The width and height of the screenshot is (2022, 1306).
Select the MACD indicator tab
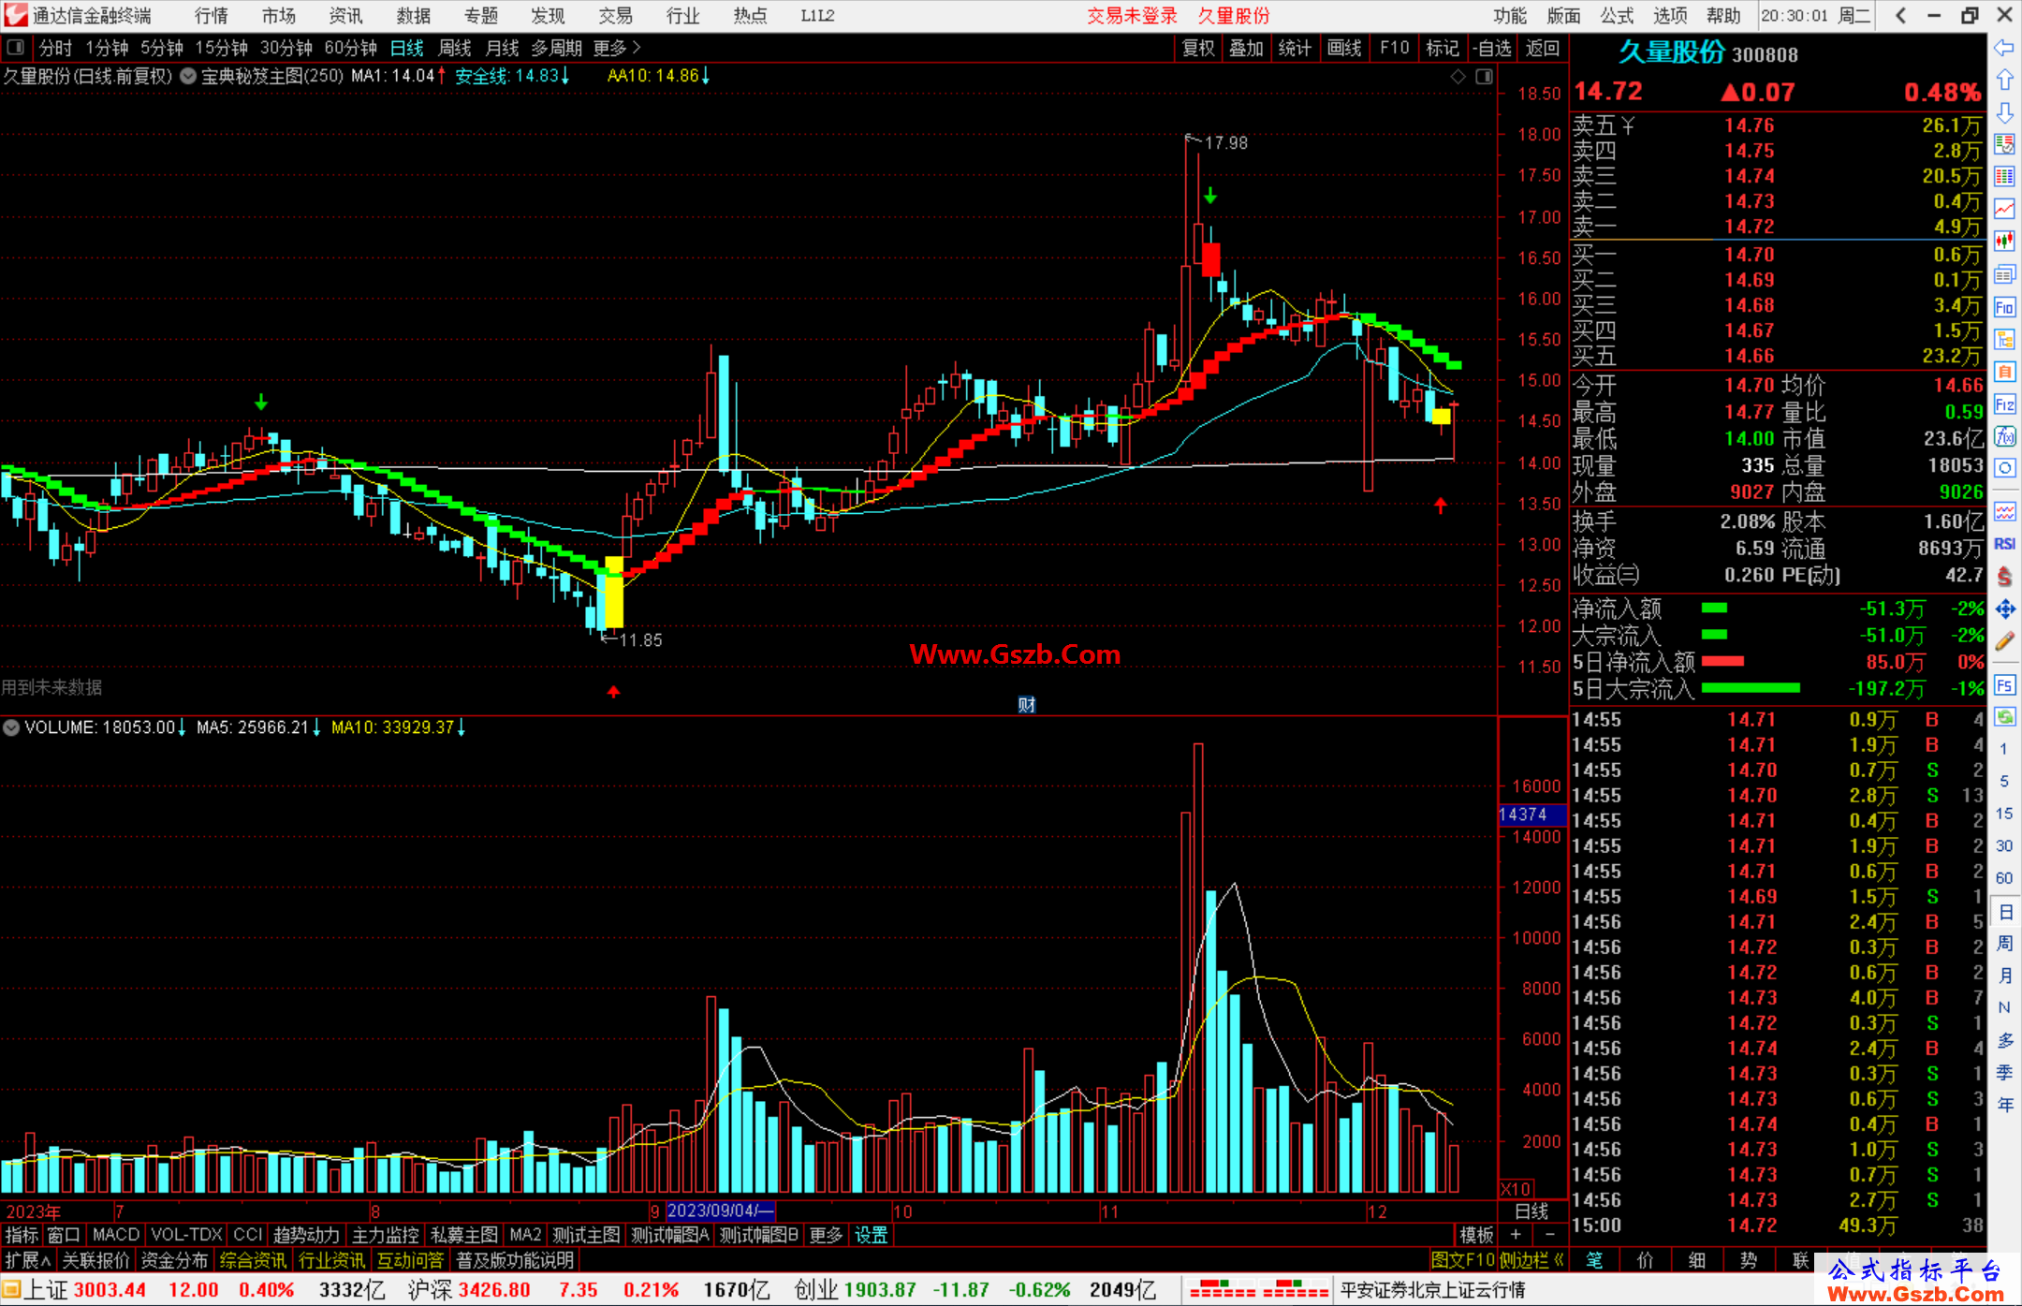pyautogui.click(x=116, y=1235)
